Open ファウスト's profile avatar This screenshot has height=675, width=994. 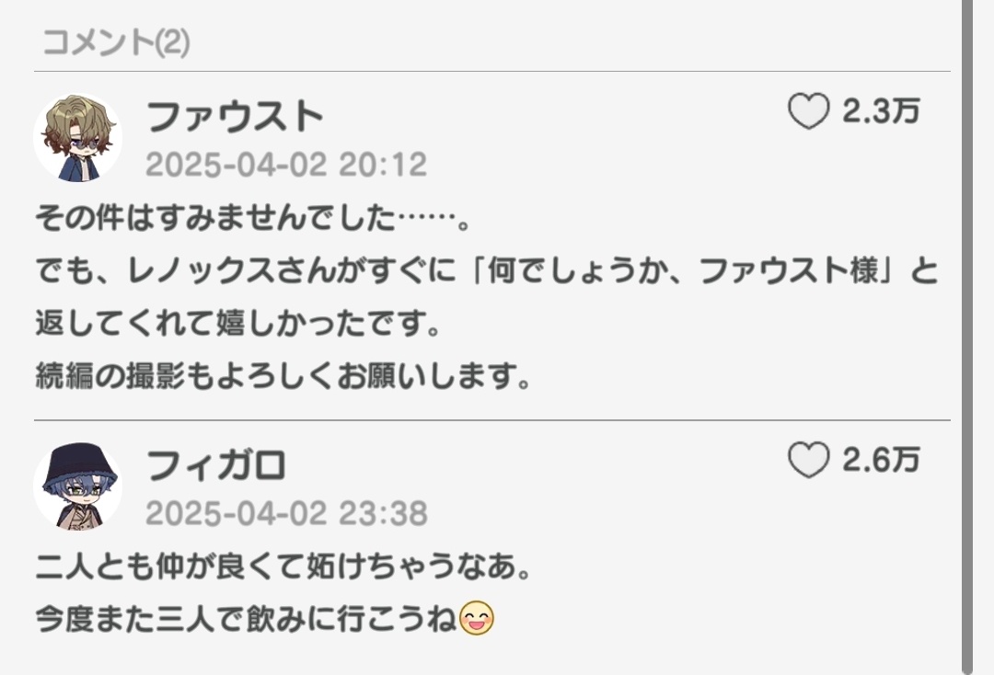[77, 137]
